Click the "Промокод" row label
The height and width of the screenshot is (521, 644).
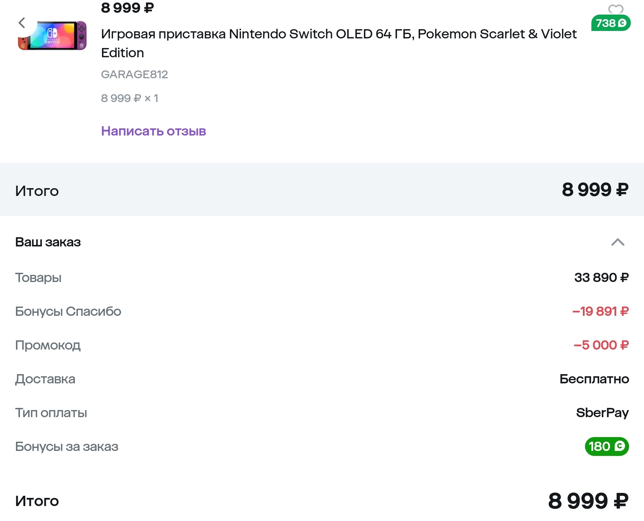click(x=48, y=345)
